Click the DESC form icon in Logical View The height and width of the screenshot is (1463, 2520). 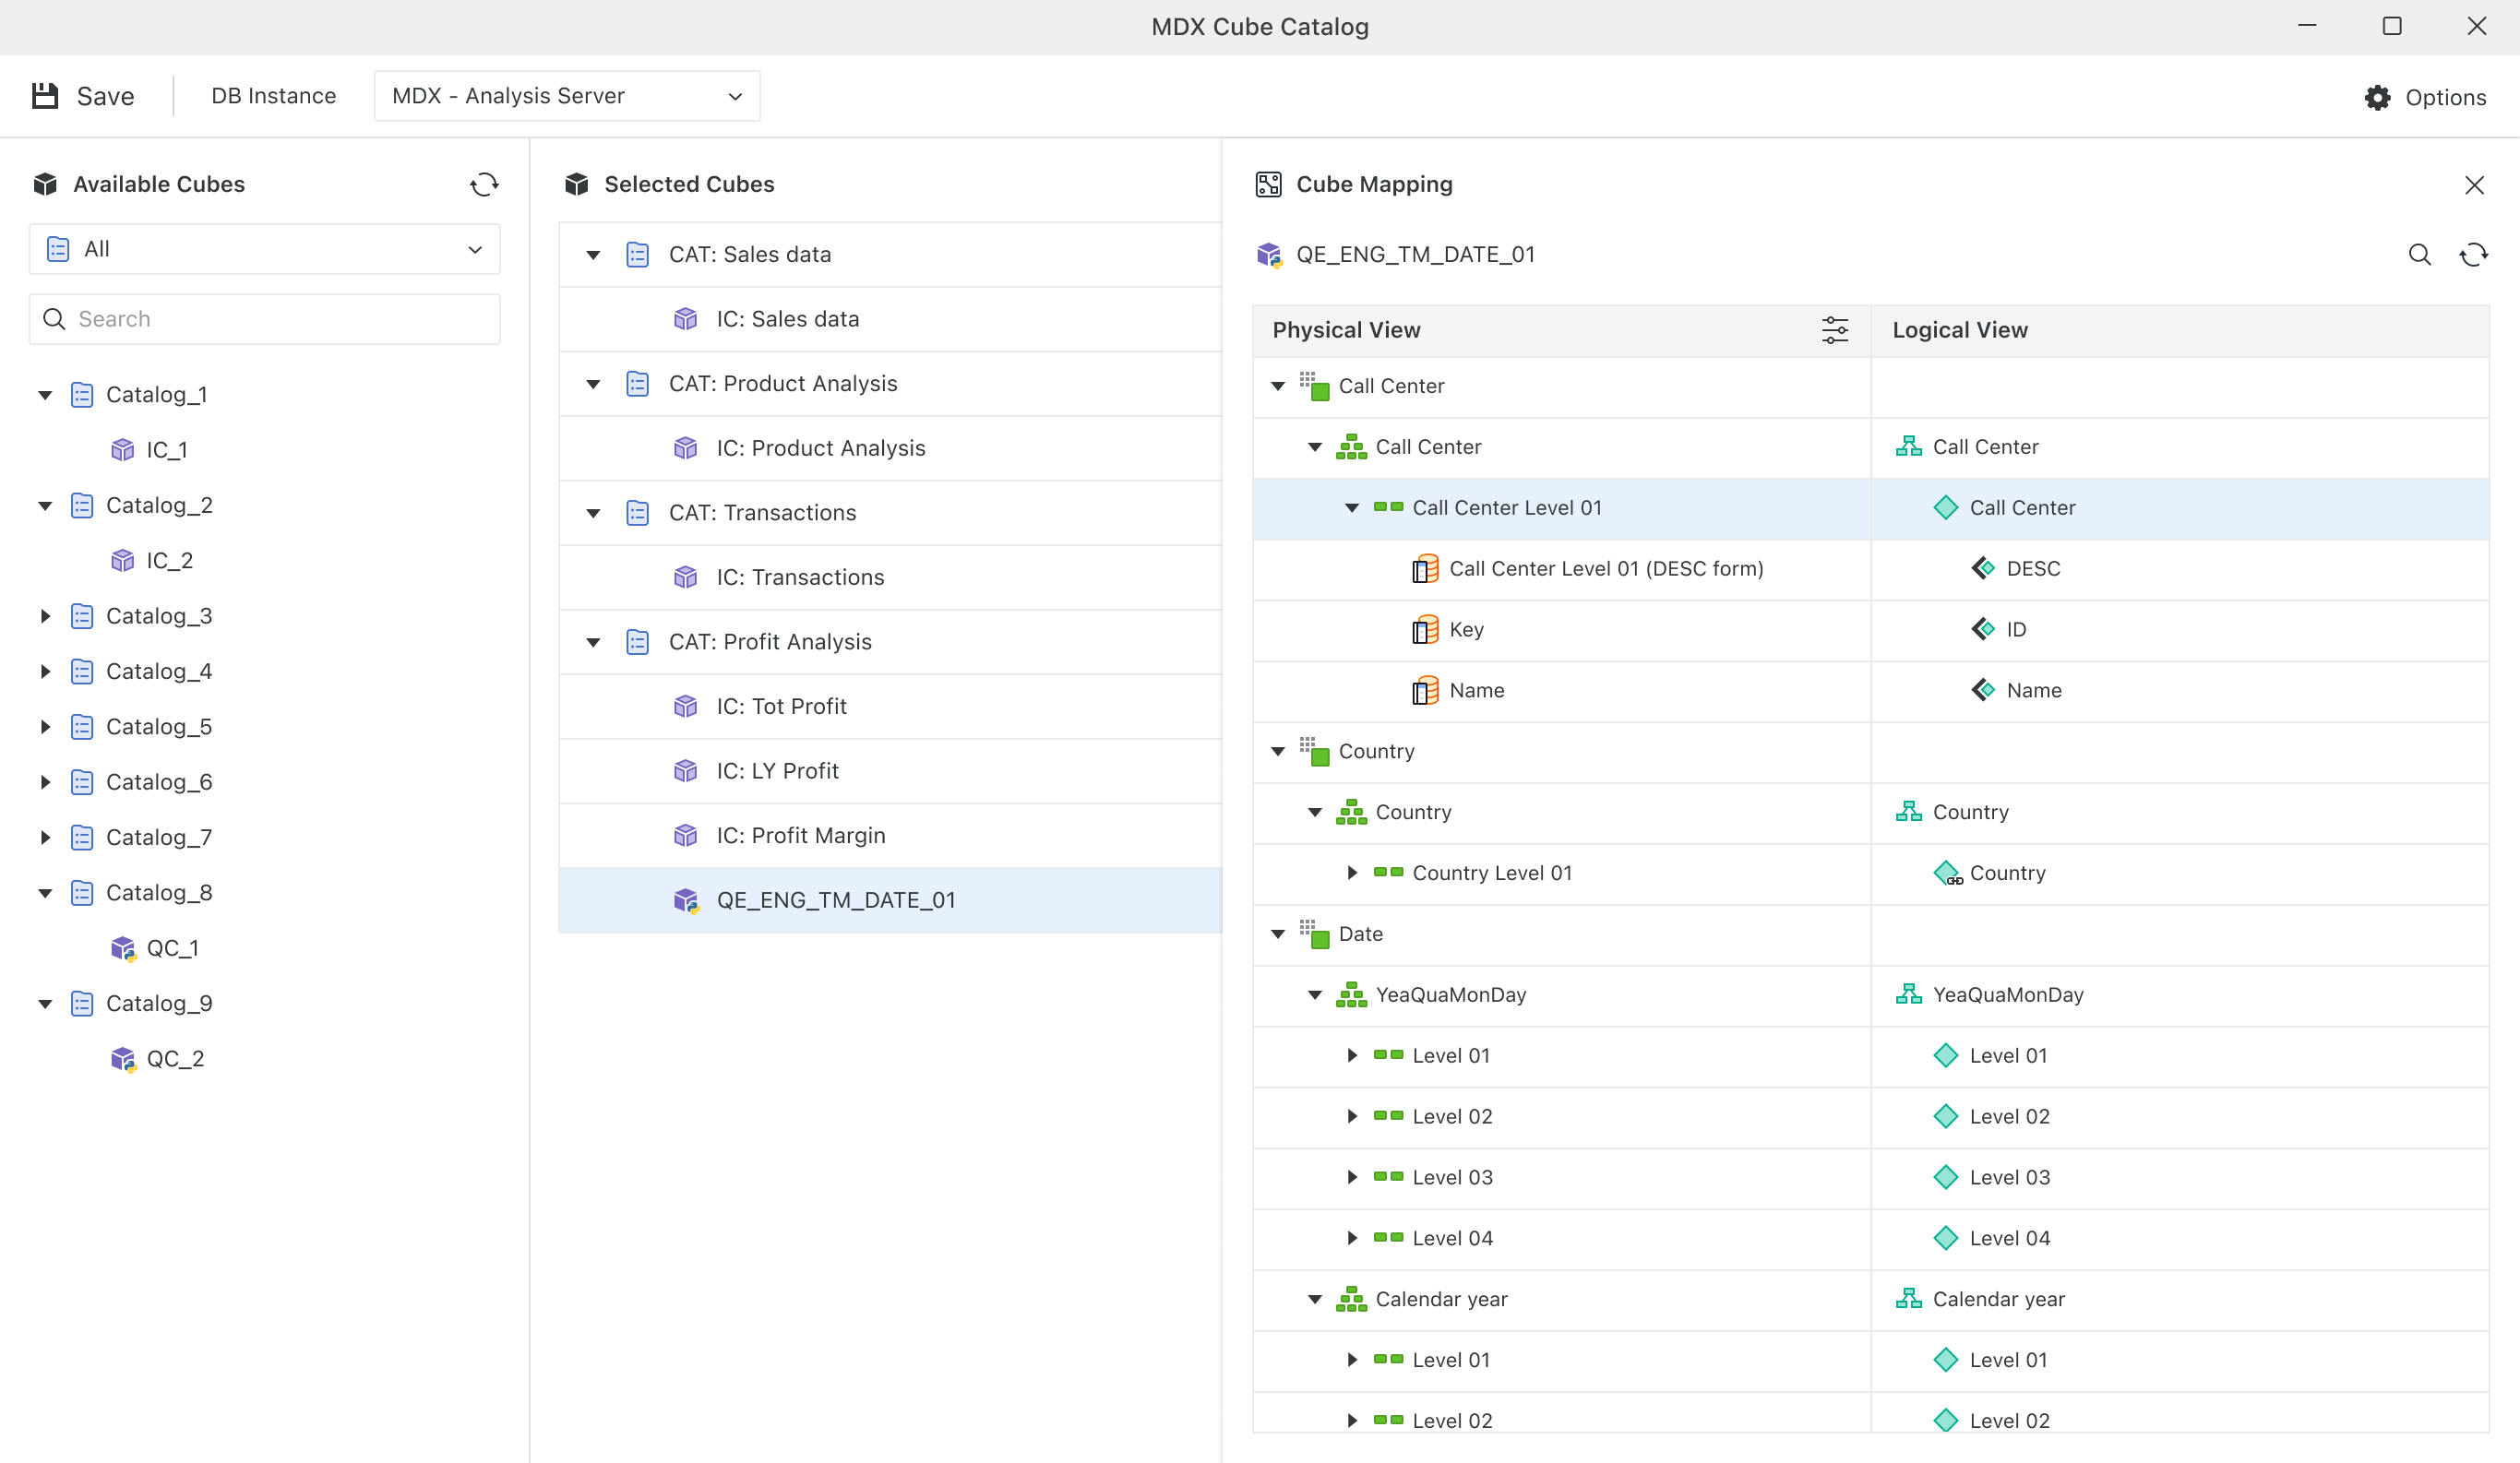pyautogui.click(x=1982, y=569)
